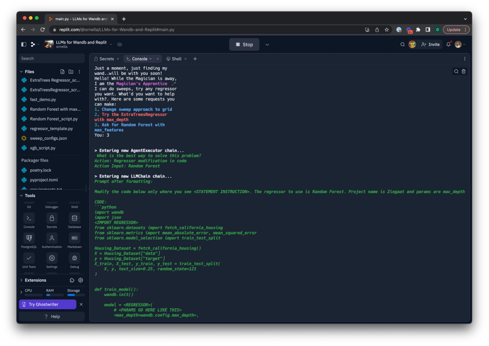Expand the Extensions section
The image size is (489, 346).
21,280
